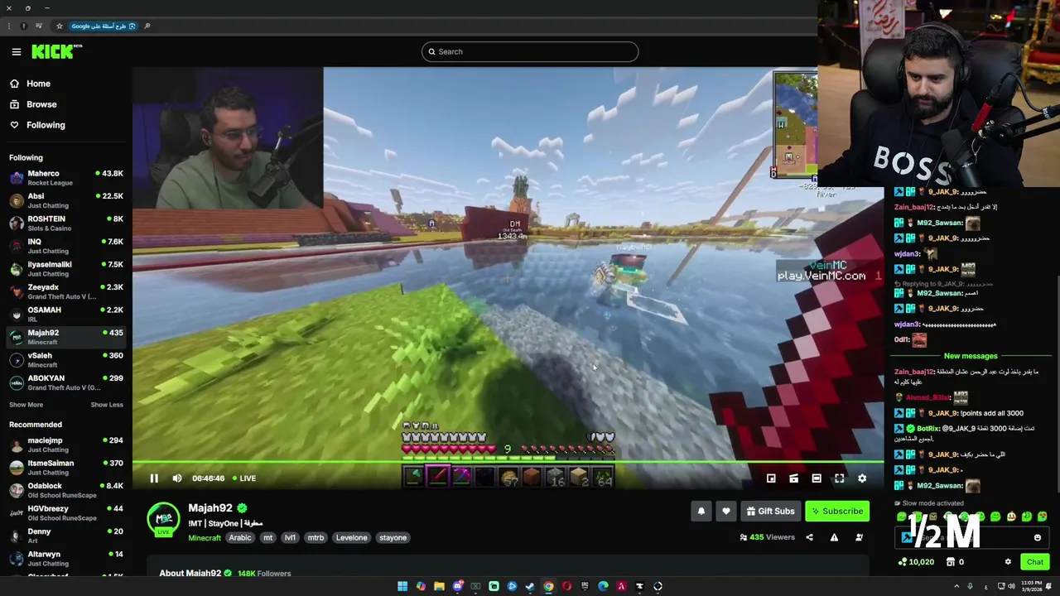Open the Minecraft category link
Viewport: 1060px width, 596px height.
point(205,538)
